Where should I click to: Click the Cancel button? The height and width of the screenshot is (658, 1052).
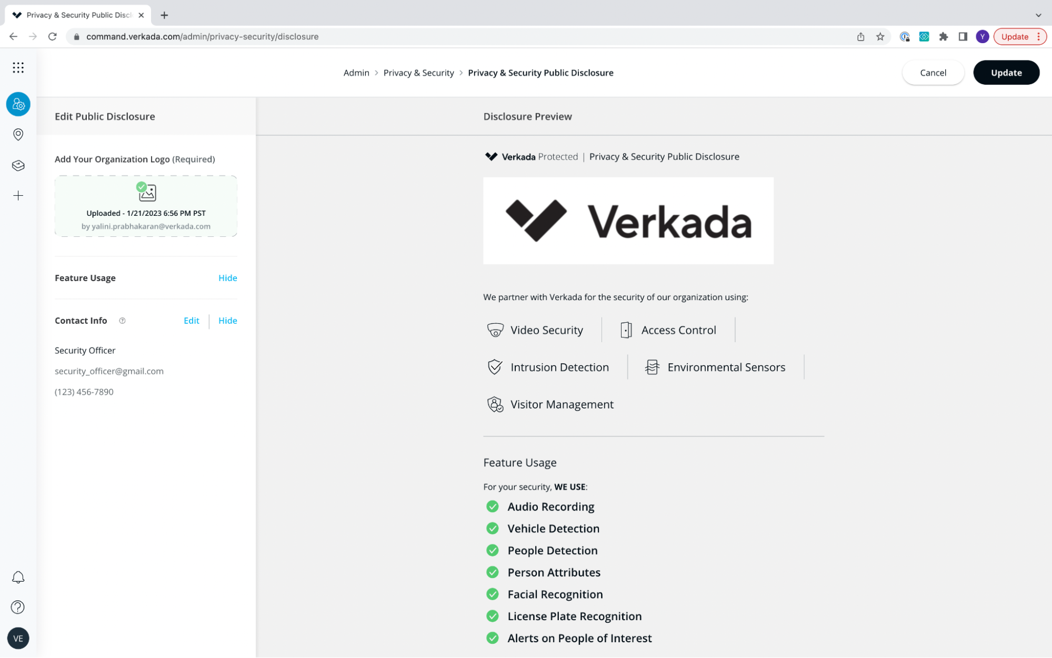933,73
